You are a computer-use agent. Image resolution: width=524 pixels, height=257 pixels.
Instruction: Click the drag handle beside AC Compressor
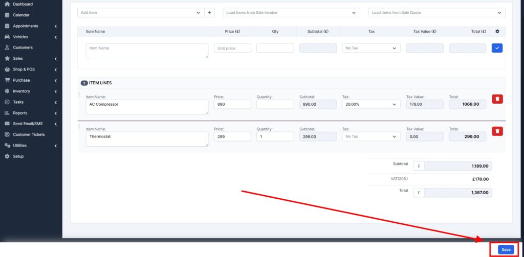[x=79, y=95]
